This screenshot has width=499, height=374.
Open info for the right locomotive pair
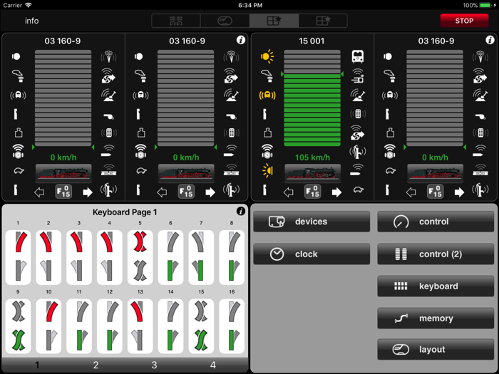click(490, 41)
